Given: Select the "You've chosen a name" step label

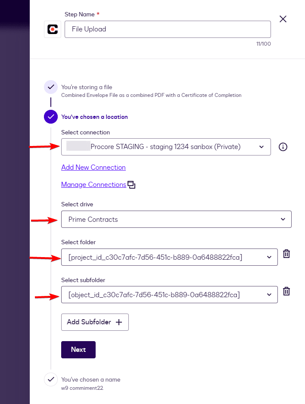Looking at the screenshot, I should pyautogui.click(x=91, y=379).
